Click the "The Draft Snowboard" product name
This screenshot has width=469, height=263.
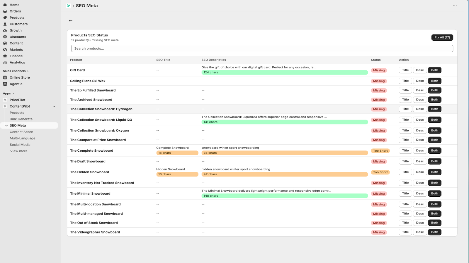click(88, 161)
